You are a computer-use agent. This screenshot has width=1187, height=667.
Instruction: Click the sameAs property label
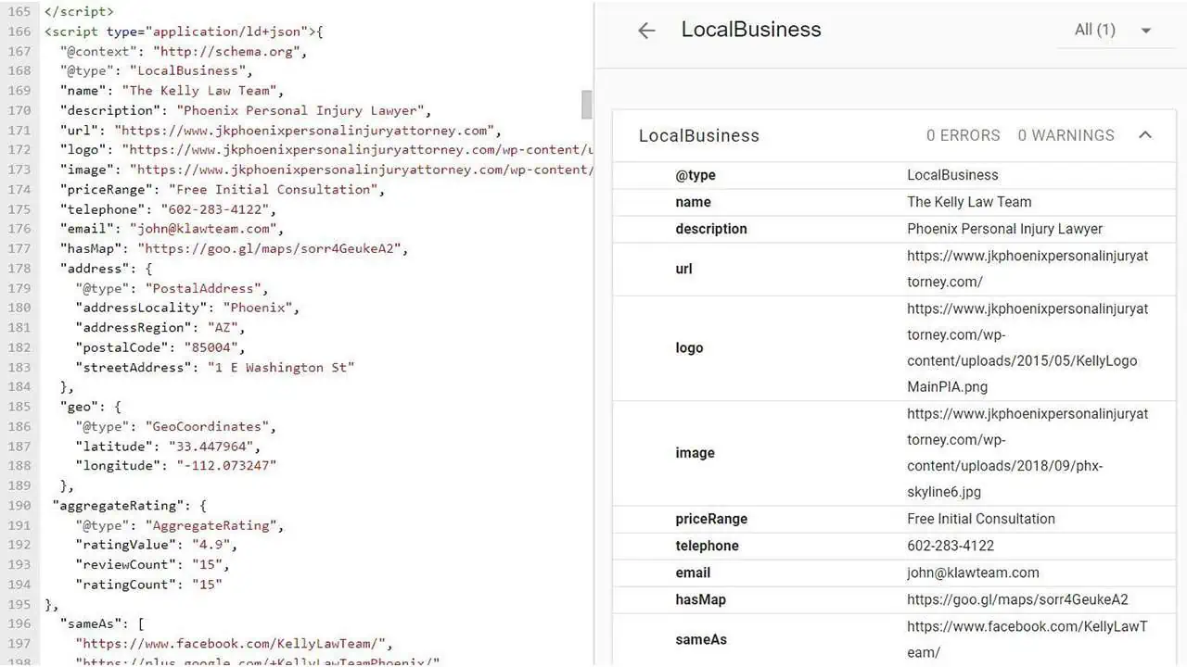coord(701,639)
